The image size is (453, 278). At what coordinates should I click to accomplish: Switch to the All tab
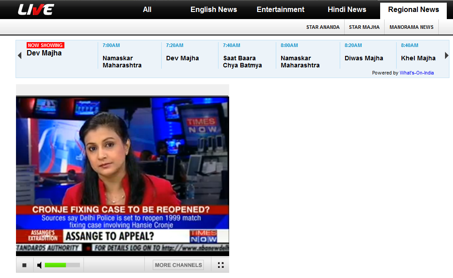[147, 9]
